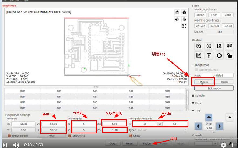Image resolution: width=238 pixels, height=148 pixels.
Task: Click the Zero Z icon in Control
Action: coord(229,46)
